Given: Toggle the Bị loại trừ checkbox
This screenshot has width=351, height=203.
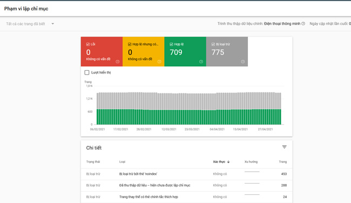Looking at the screenshot, I should [x=213, y=44].
